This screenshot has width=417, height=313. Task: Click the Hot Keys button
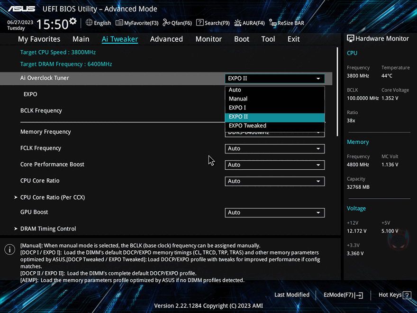[x=395, y=295]
